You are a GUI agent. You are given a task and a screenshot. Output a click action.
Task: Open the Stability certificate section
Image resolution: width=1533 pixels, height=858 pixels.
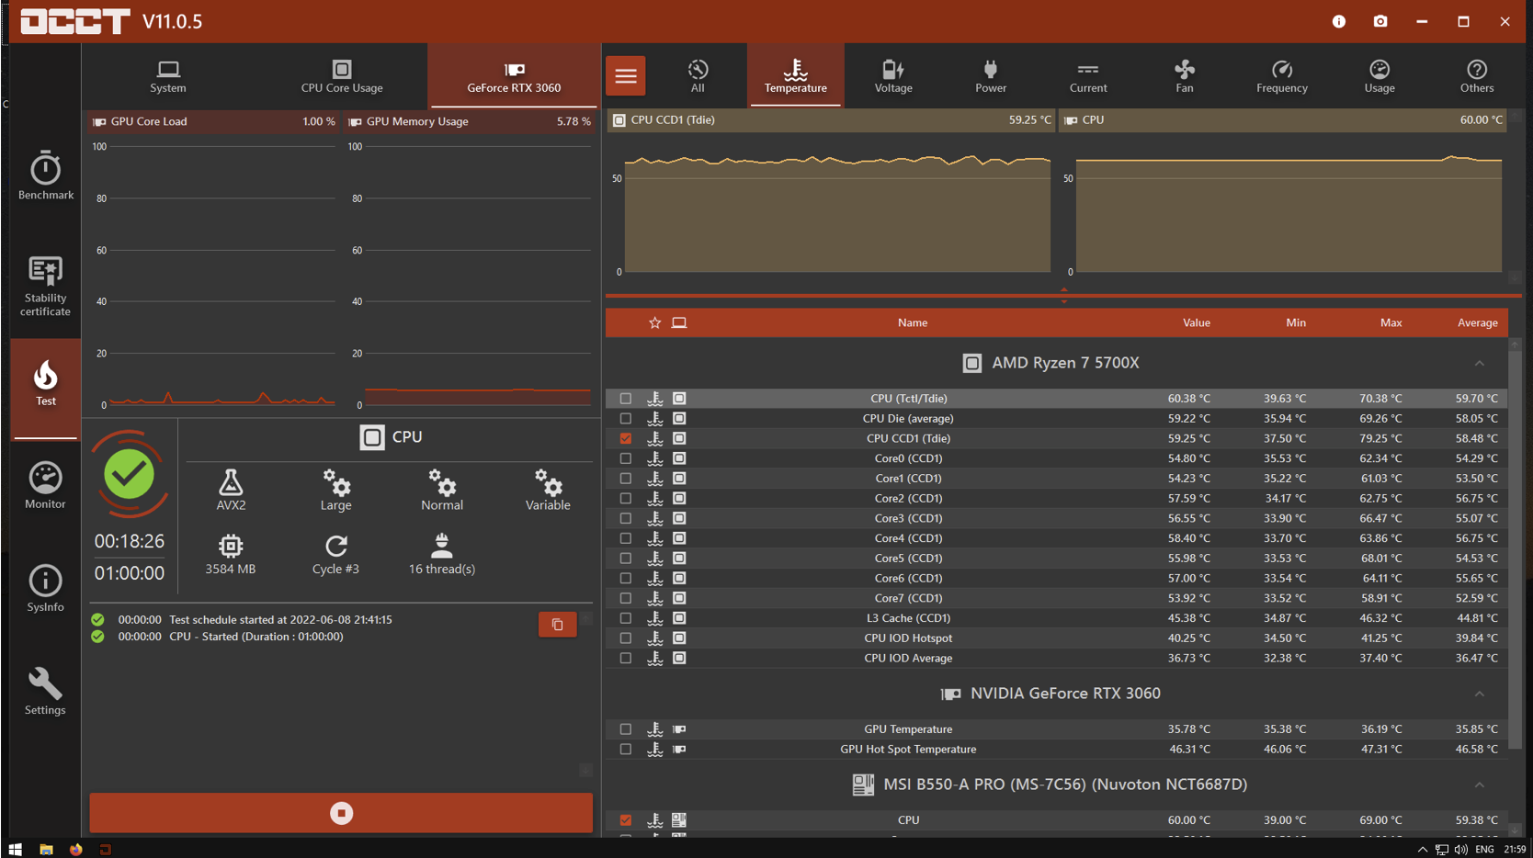[45, 286]
